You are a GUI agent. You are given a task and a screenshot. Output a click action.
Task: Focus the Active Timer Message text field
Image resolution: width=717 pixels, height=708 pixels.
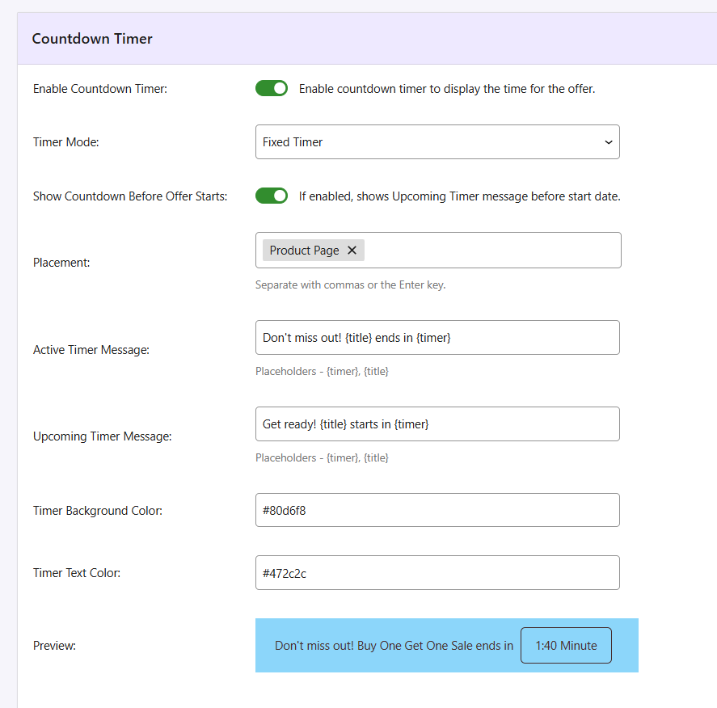tap(437, 338)
